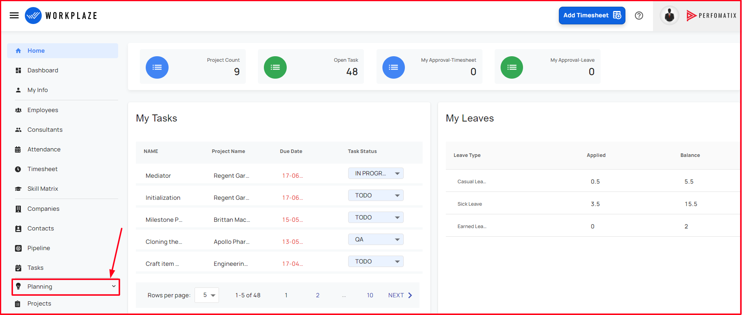Open the hamburger navigation menu
The image size is (742, 315).
(x=14, y=15)
